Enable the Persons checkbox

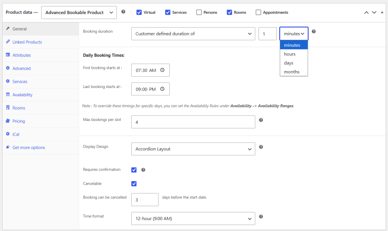tap(199, 13)
